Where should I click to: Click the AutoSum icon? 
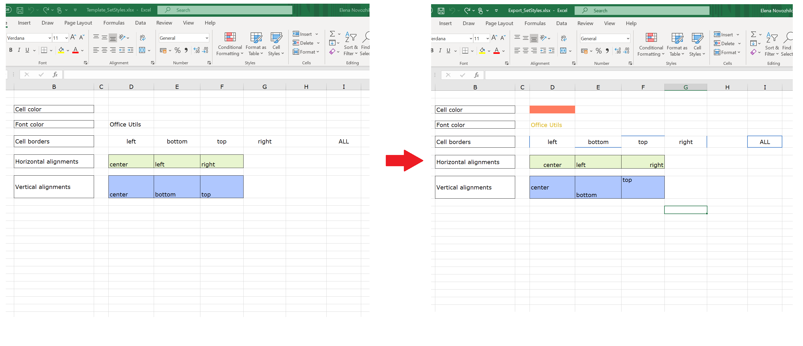pyautogui.click(x=332, y=34)
